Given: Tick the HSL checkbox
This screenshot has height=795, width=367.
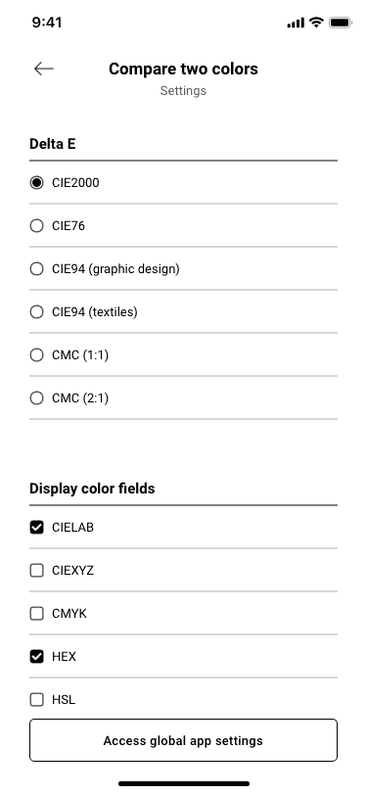Looking at the screenshot, I should pos(36,700).
